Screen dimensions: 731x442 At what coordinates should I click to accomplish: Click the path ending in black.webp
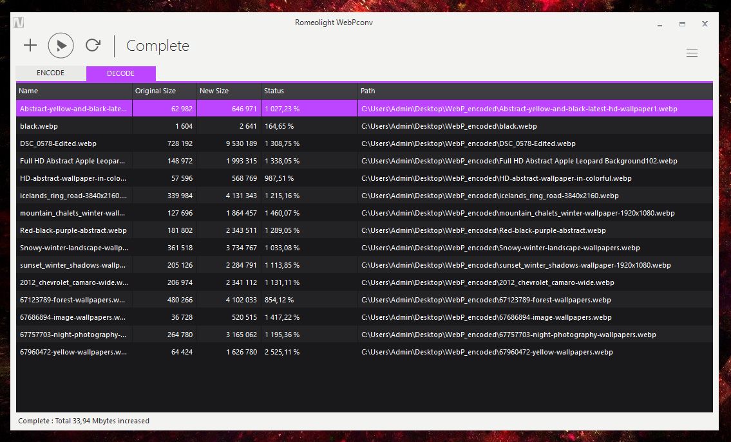pyautogui.click(x=449, y=126)
